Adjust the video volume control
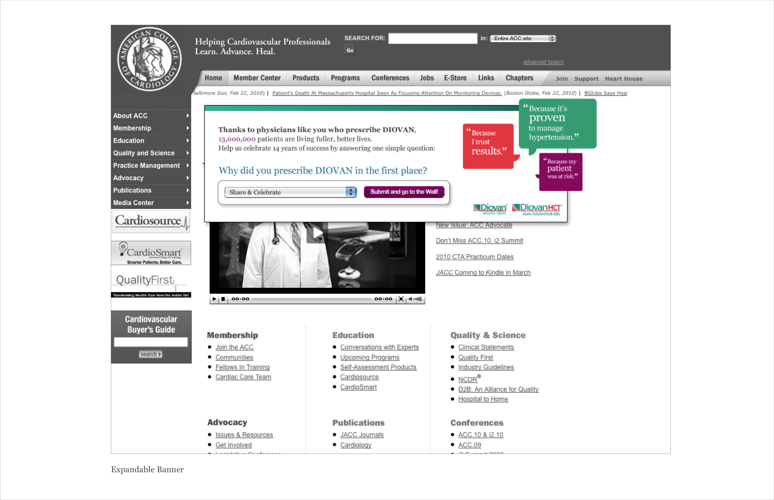774x500 pixels. click(x=415, y=299)
